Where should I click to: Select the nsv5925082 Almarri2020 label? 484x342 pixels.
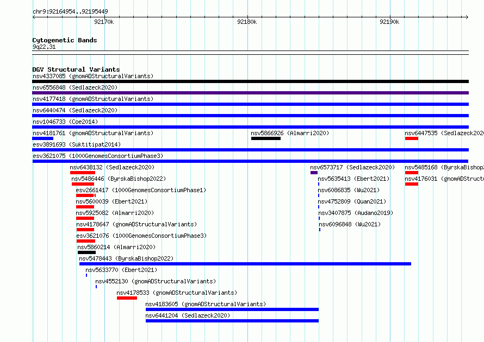pos(115,213)
